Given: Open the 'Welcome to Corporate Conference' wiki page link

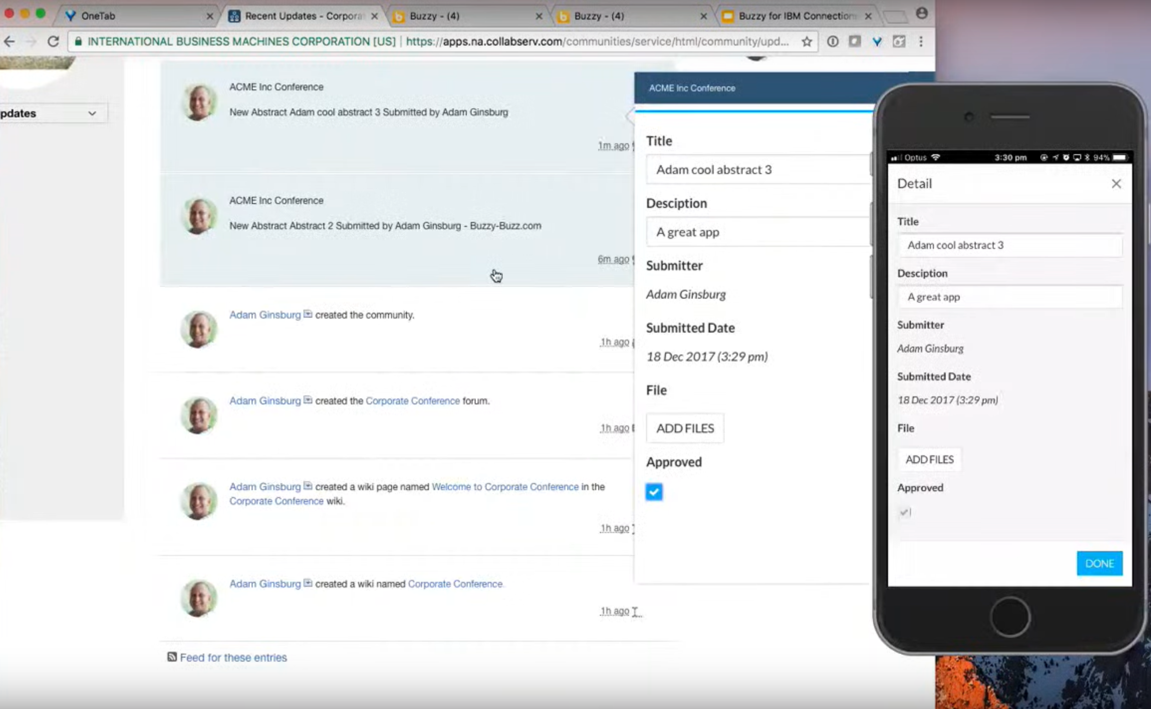Looking at the screenshot, I should [505, 486].
